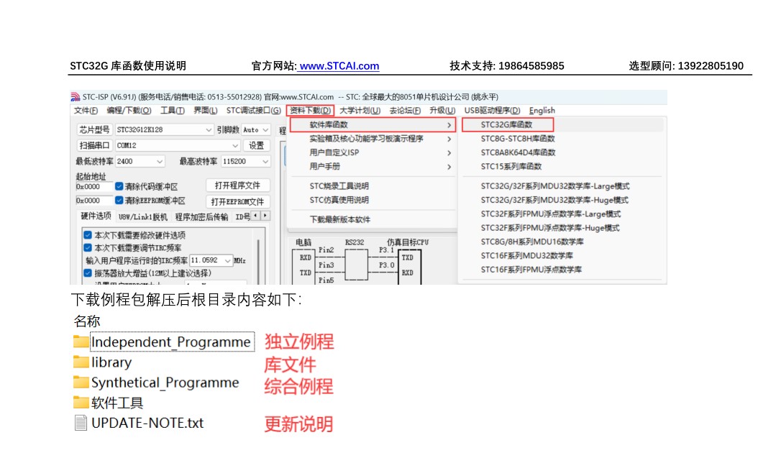Select STC16F系列MDU32数学库 entry

(x=526, y=256)
